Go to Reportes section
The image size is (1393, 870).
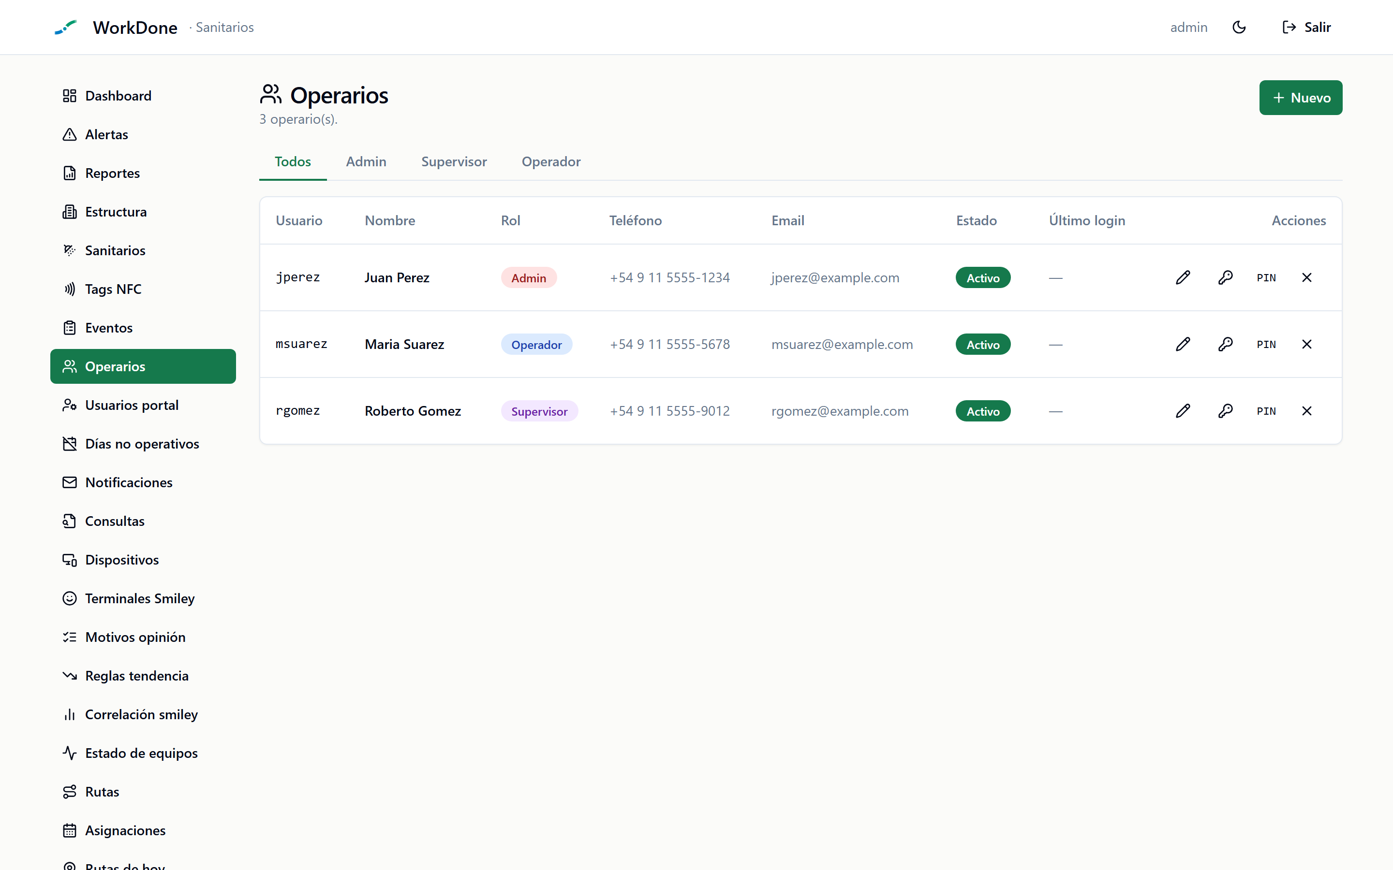(x=143, y=173)
